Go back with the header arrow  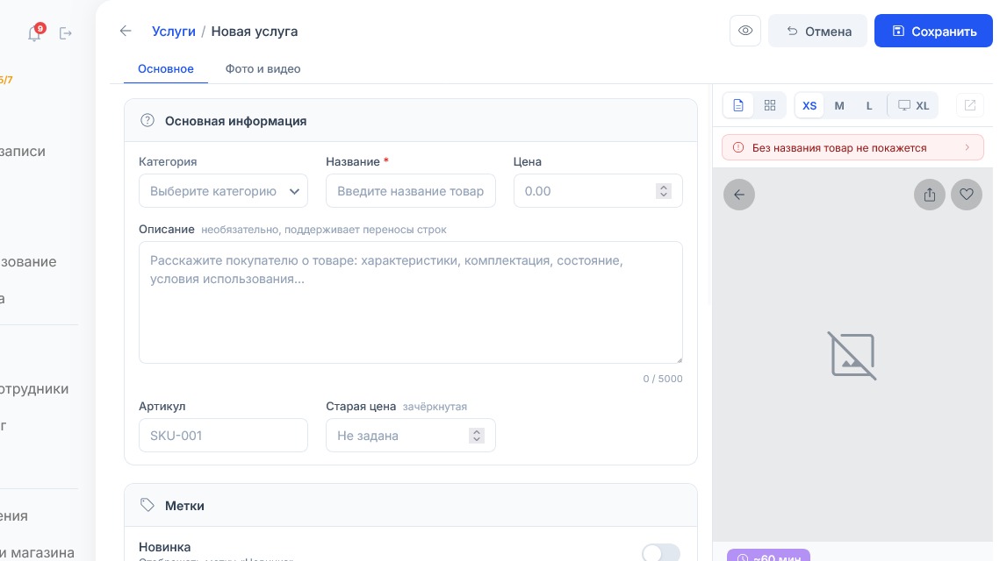[x=126, y=31]
